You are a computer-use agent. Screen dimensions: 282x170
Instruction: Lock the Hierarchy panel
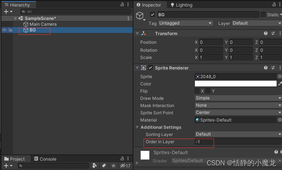coord(122,4)
